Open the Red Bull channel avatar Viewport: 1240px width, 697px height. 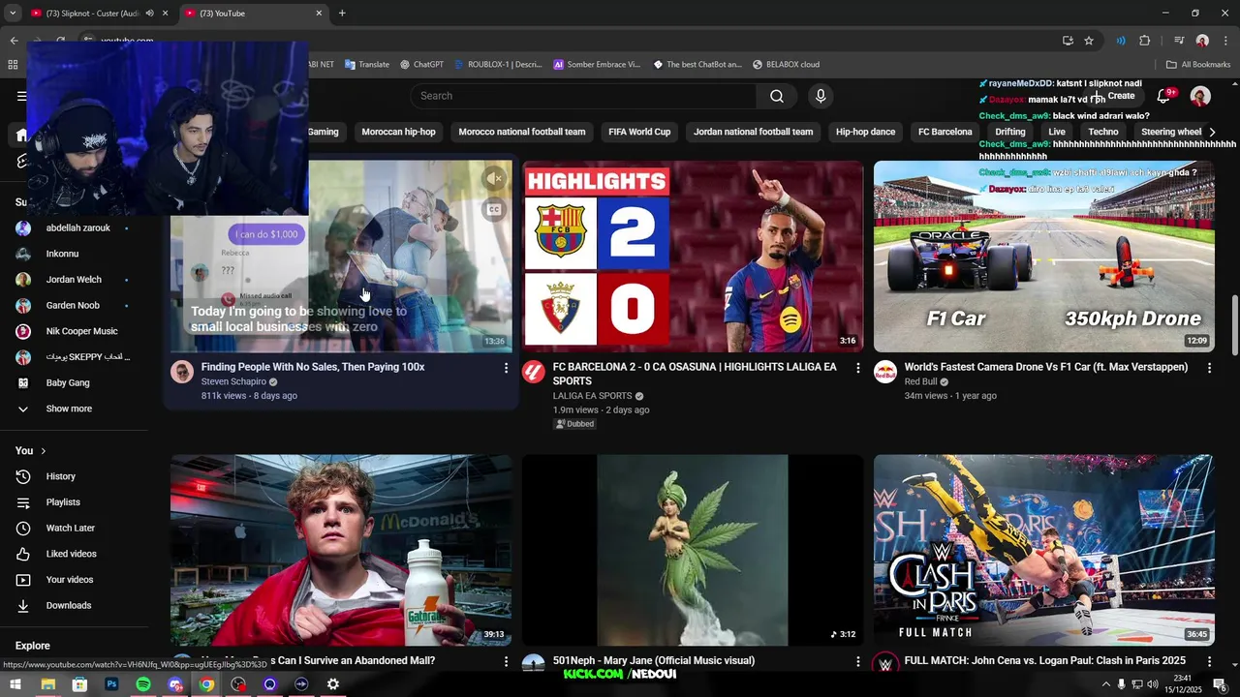coord(885,372)
